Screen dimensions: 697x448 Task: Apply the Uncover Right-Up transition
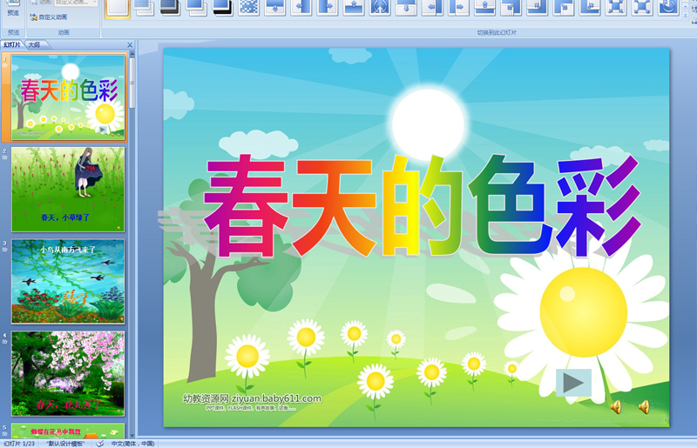(590, 8)
